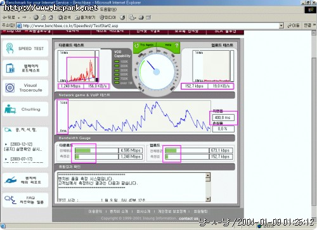Viewport: 317px width, 230px height.
Task: Open the FAQ sidebar item
Action: tap(25, 200)
